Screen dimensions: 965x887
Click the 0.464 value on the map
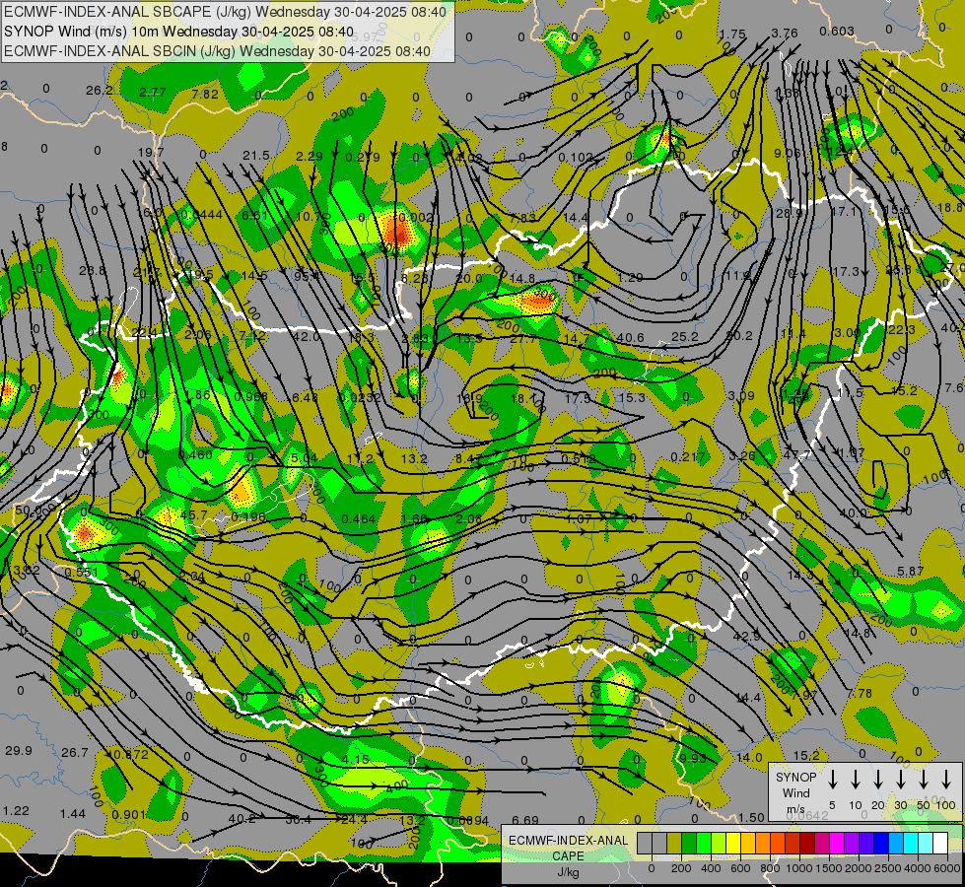click(x=358, y=519)
